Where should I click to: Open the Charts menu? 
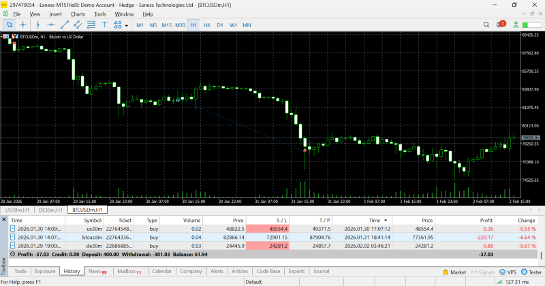point(78,14)
